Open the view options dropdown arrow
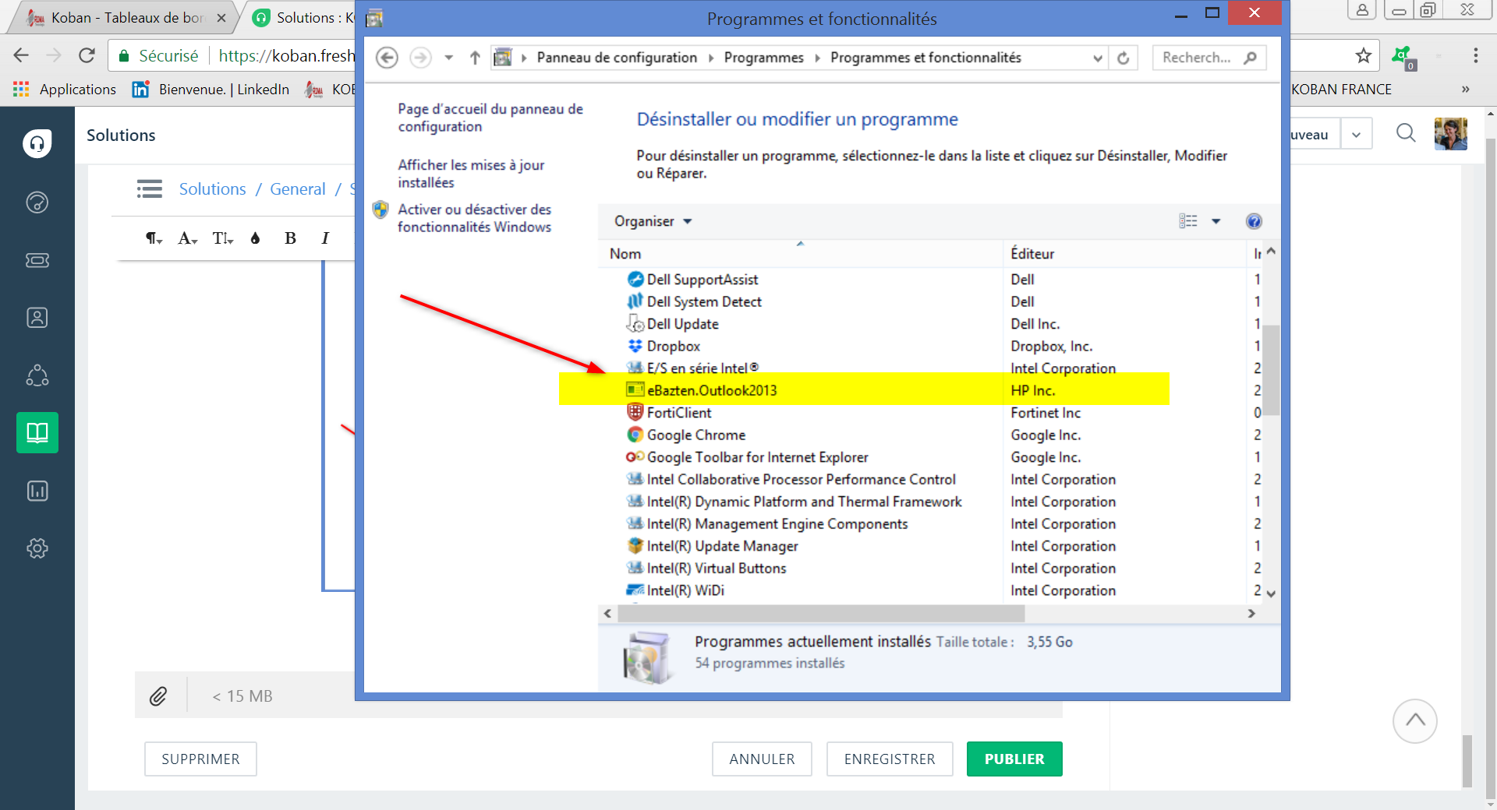Image resolution: width=1497 pixels, height=810 pixels. pyautogui.click(x=1216, y=221)
